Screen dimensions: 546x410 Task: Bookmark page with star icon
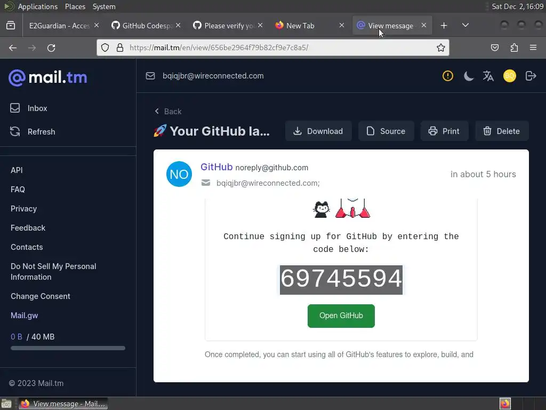pyautogui.click(x=440, y=48)
